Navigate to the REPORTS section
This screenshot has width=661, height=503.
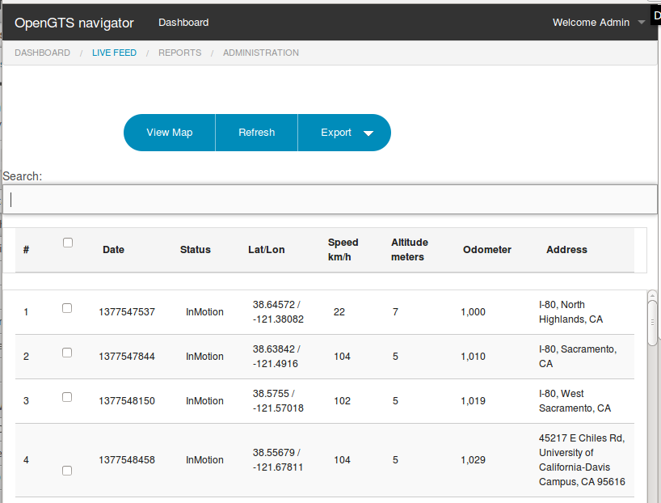click(x=179, y=53)
